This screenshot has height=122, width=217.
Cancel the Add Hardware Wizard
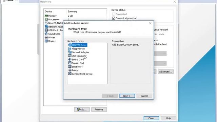(x=144, y=96)
